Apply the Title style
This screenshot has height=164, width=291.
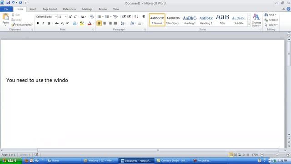222,20
